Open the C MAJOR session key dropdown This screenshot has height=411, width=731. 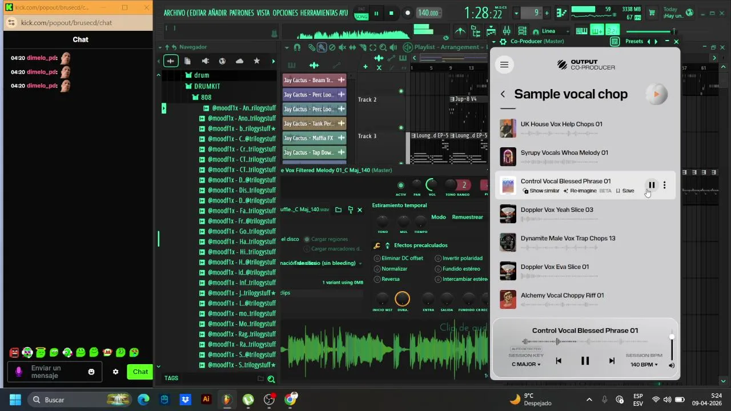(x=526, y=364)
